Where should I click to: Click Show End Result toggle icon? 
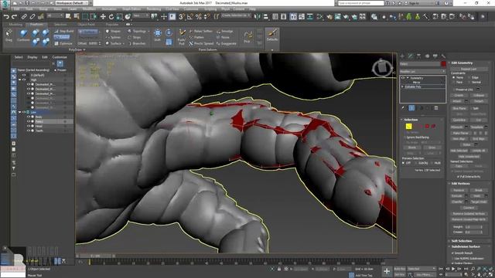[x=411, y=108]
